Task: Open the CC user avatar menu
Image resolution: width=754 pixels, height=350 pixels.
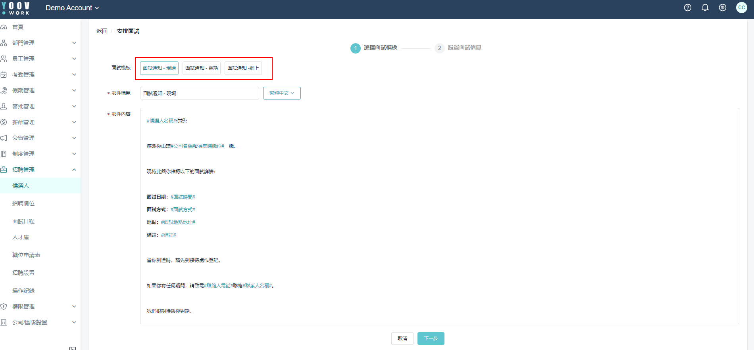Action: [x=741, y=8]
